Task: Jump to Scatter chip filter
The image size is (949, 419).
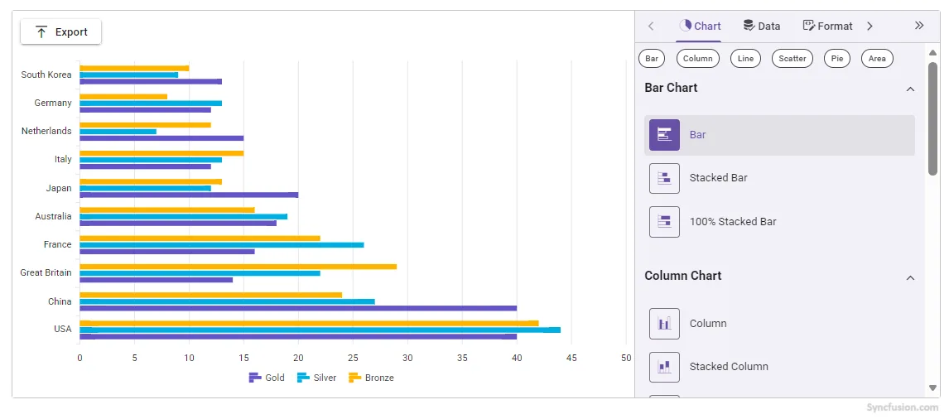Action: tap(792, 59)
